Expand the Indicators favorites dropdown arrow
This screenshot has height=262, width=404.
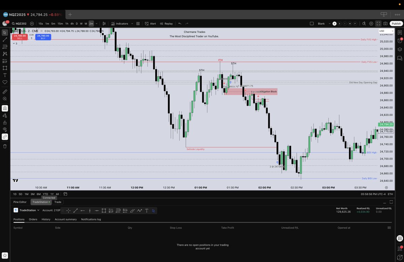[x=132, y=24]
